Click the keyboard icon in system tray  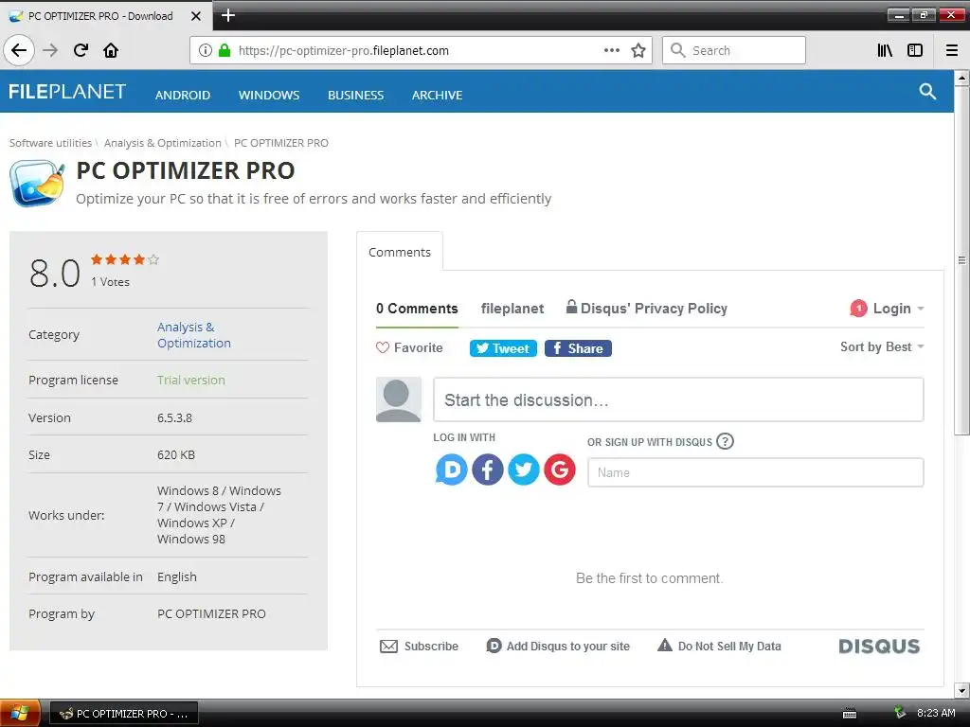click(850, 714)
